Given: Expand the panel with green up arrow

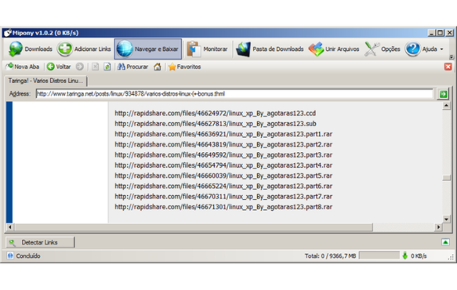Looking at the screenshot, I should coord(445,242).
